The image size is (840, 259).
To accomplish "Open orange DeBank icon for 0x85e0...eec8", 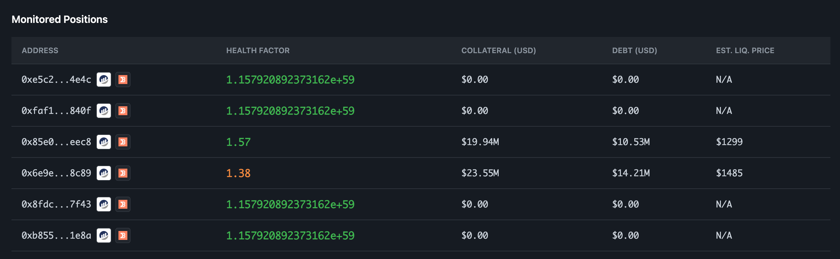I will [x=123, y=142].
